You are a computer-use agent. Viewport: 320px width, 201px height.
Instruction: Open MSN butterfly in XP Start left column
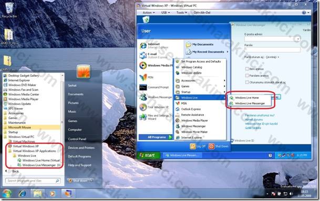coord(147,77)
